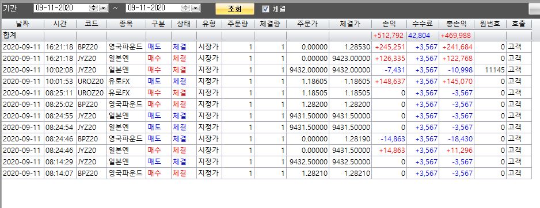Click the 종목 column header

[x=127, y=24]
